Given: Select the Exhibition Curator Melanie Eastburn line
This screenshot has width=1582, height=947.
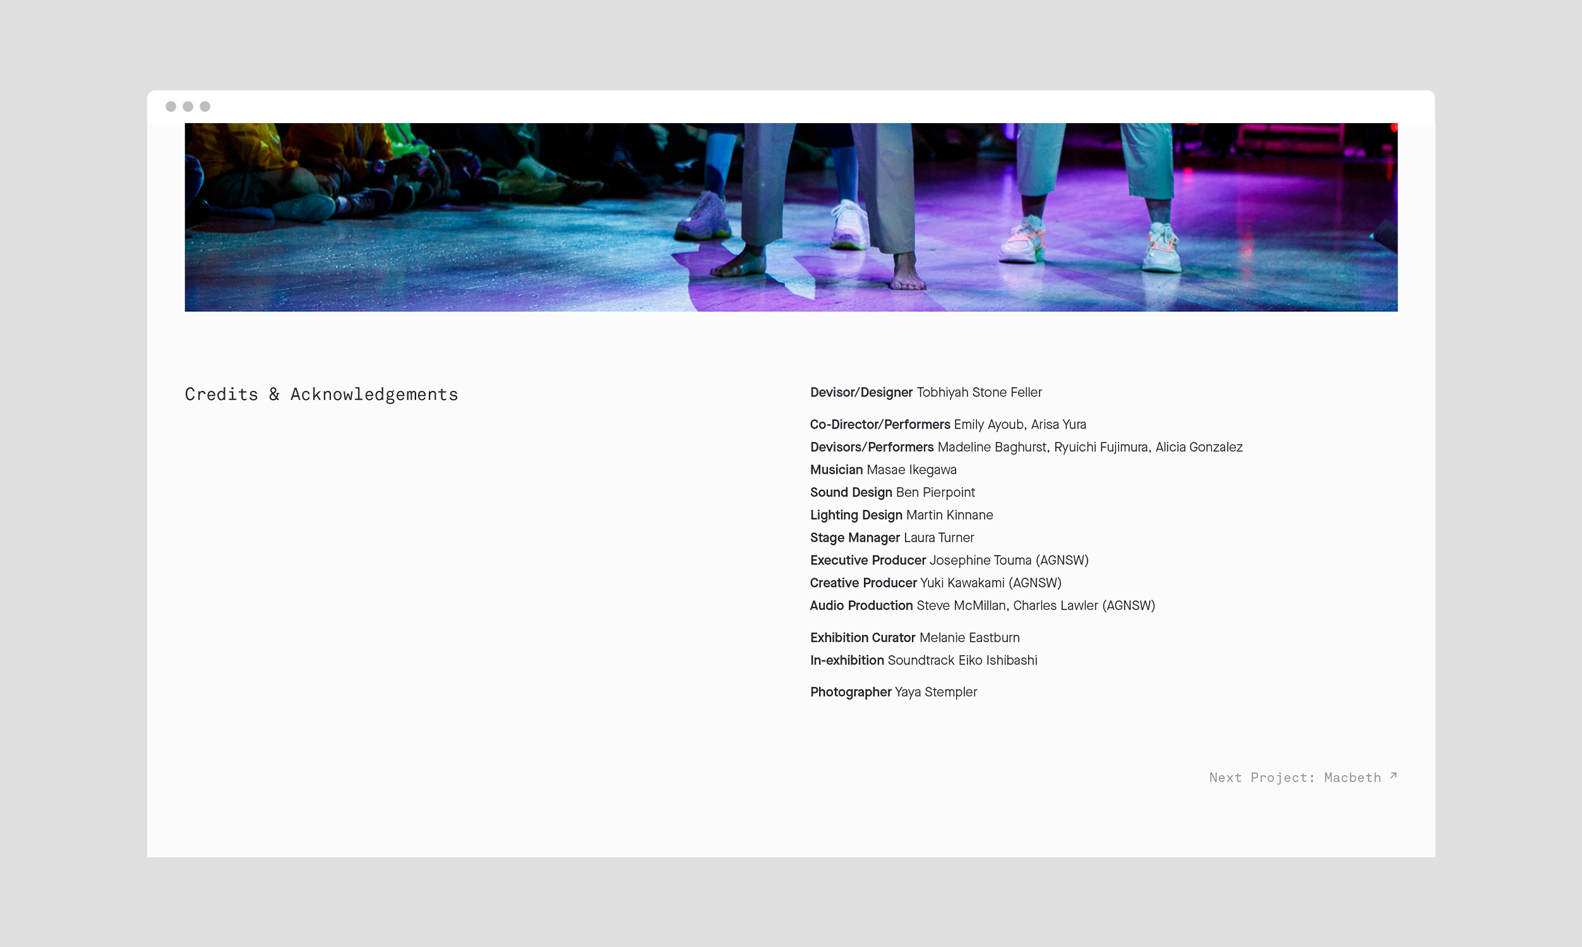Looking at the screenshot, I should pos(915,638).
